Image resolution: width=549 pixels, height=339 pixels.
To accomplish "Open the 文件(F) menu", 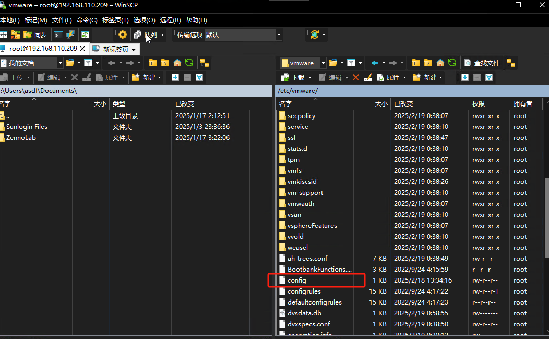I will coord(62,20).
